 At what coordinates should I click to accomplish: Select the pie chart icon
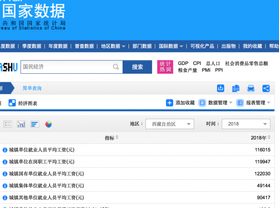click(x=49, y=124)
